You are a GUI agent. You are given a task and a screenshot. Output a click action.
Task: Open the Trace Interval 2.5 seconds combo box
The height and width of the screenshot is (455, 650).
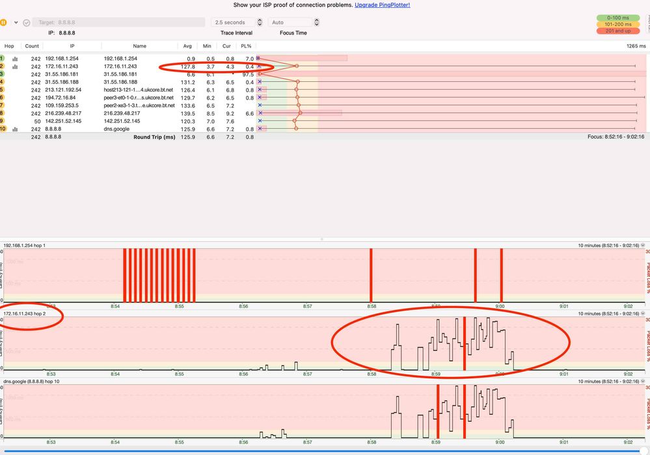[x=234, y=22]
